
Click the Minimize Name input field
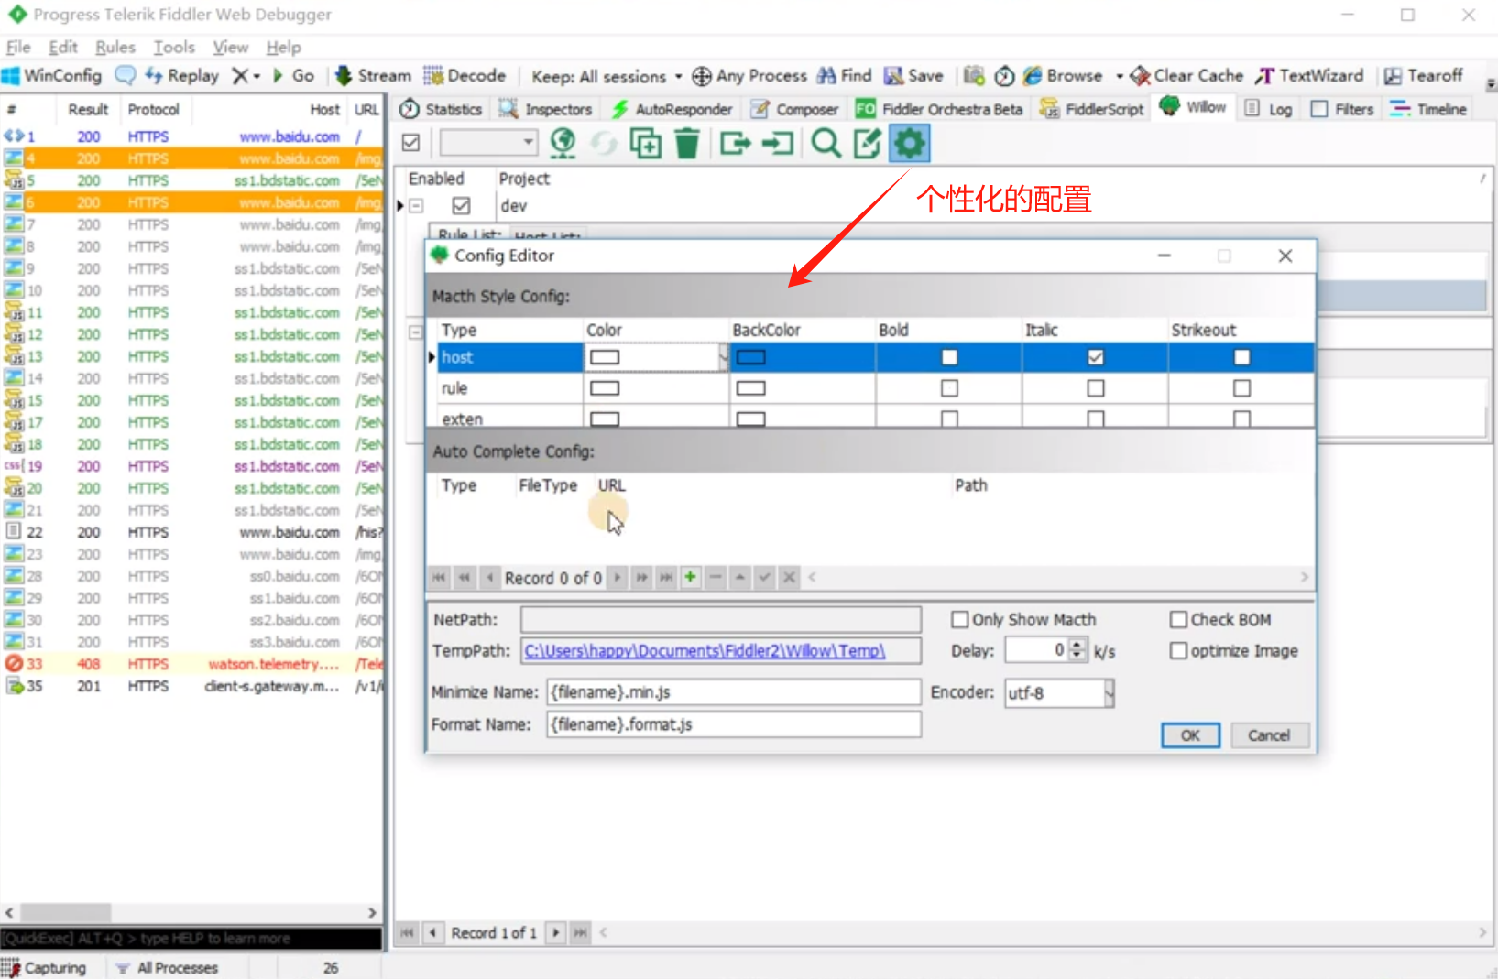coord(733,692)
